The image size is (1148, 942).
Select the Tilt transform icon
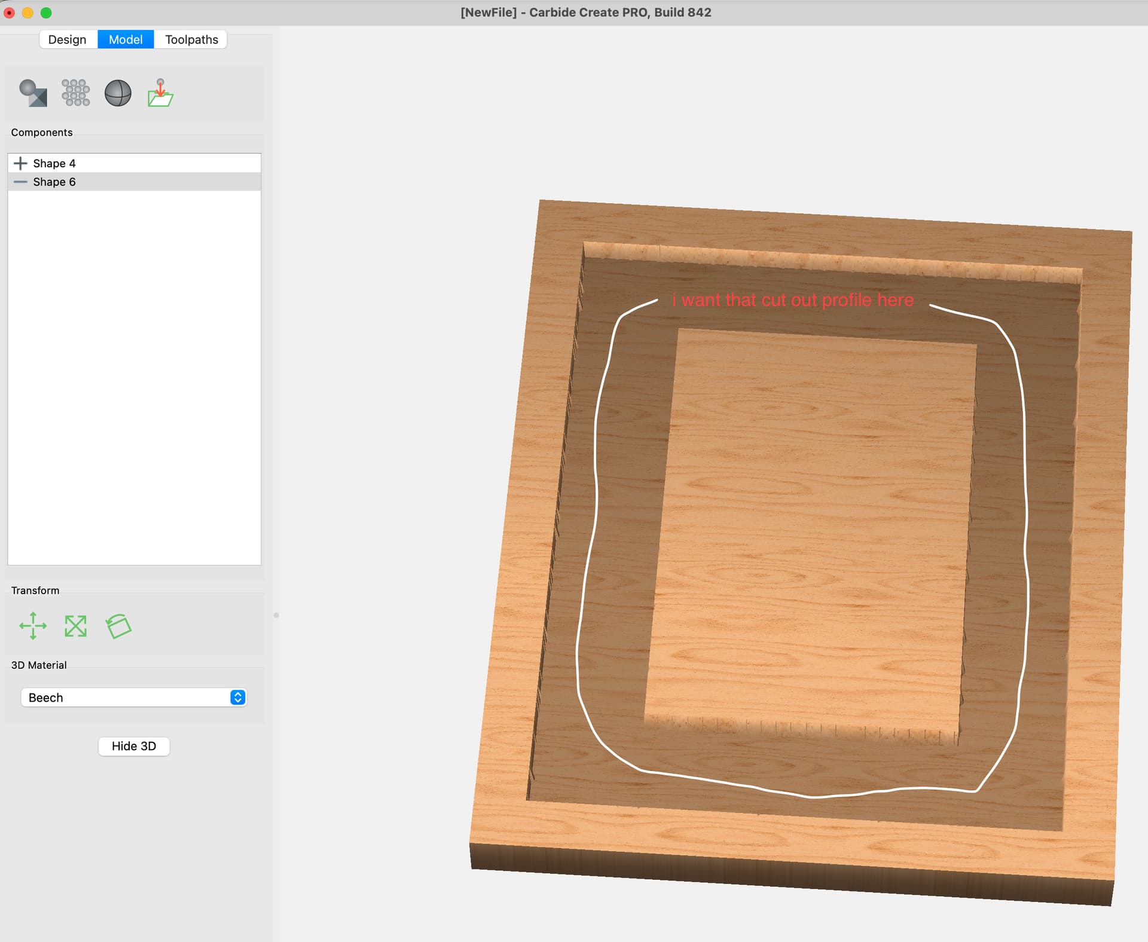point(118,626)
